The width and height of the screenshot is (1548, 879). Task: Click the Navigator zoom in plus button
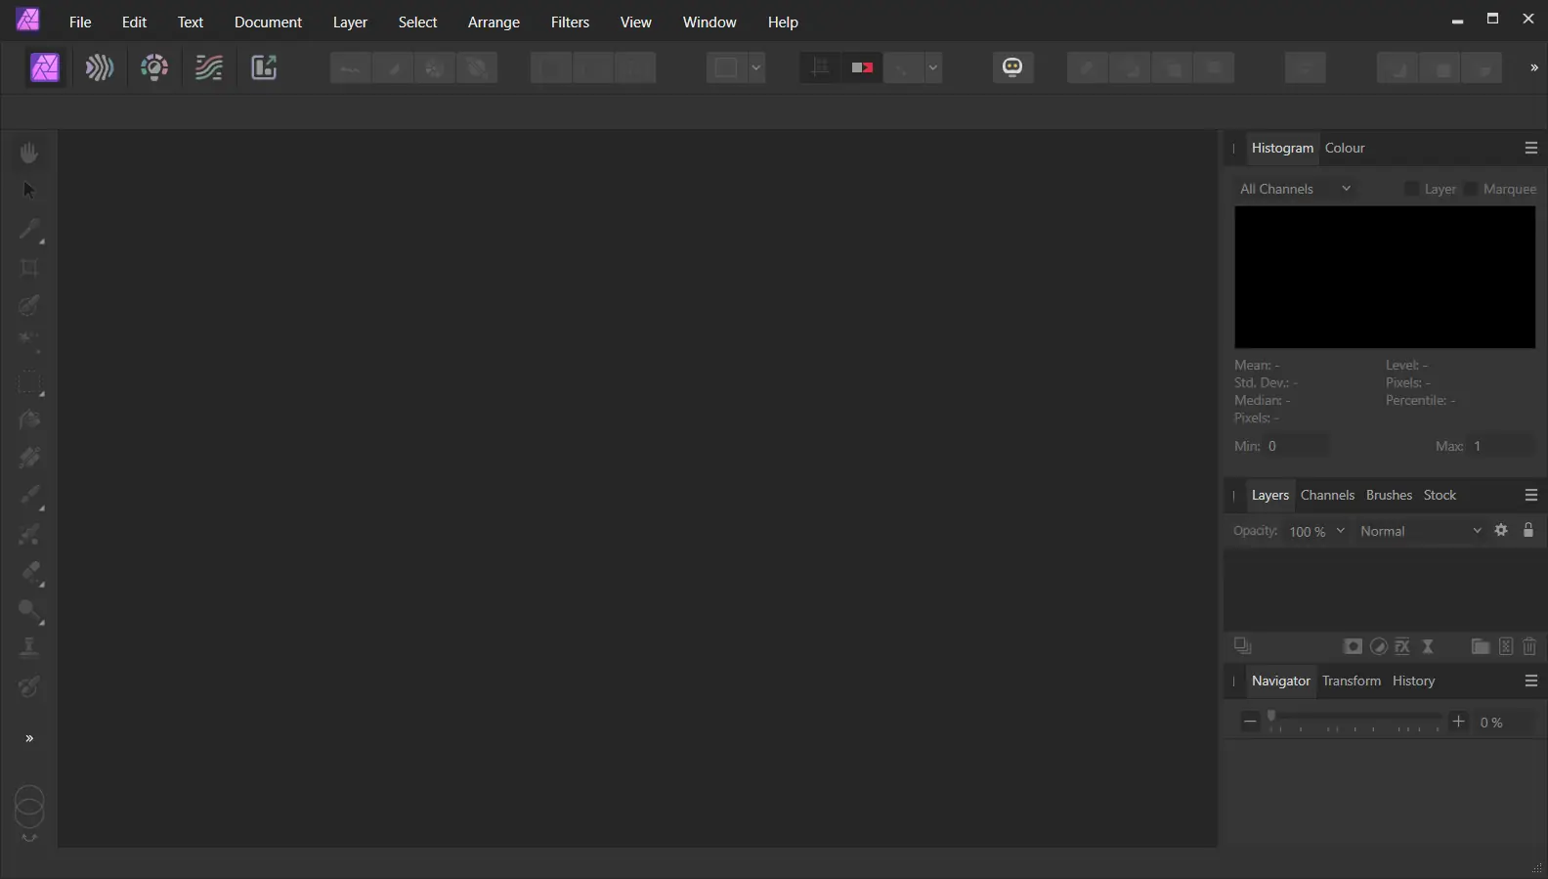click(1458, 722)
